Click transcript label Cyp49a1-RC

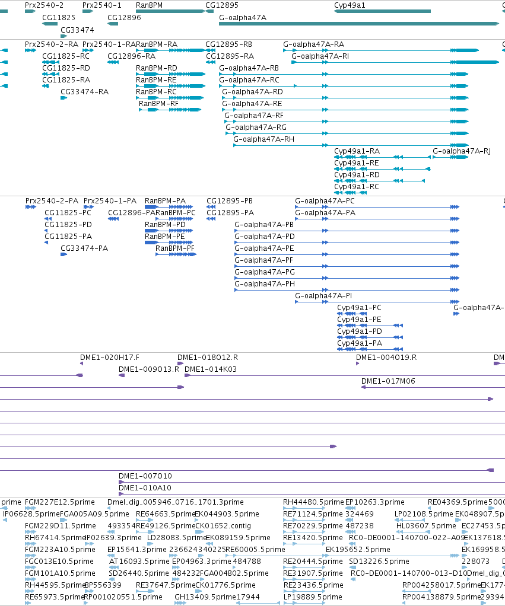pos(357,187)
